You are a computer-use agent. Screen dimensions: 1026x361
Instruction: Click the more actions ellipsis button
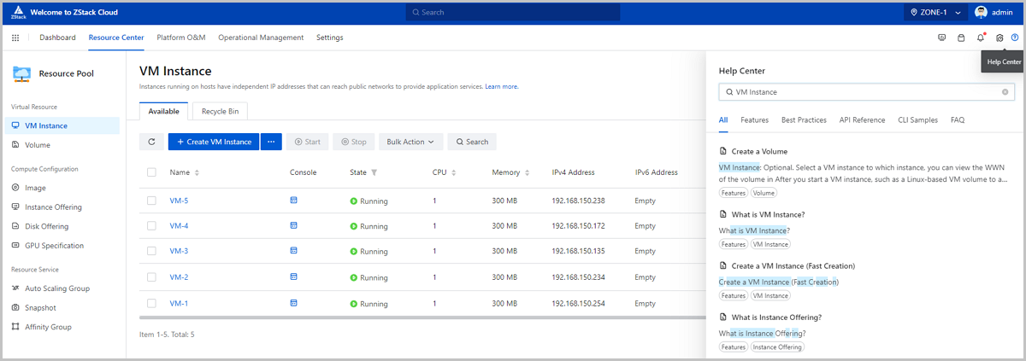pos(271,142)
